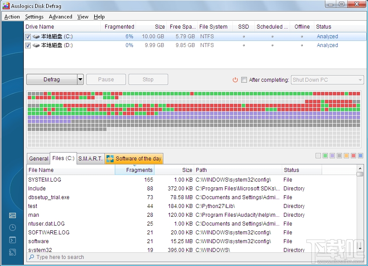Click the Auslogics Disk Defrag title bar icon
Viewport: 368px width, 266px height.
(x=5, y=6)
